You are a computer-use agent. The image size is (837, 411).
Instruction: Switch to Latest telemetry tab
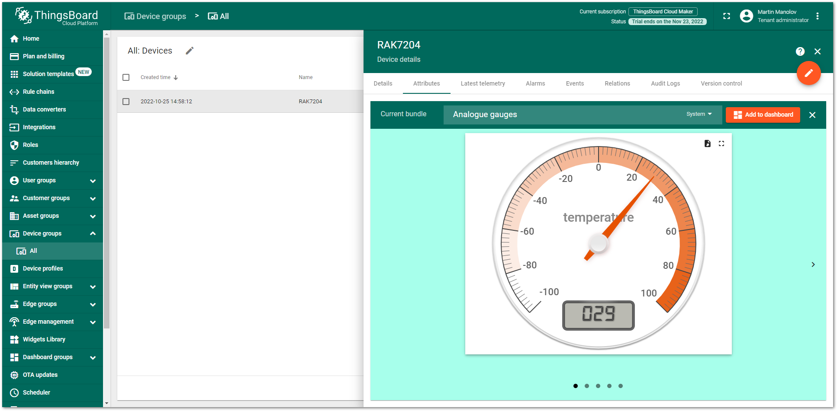483,83
